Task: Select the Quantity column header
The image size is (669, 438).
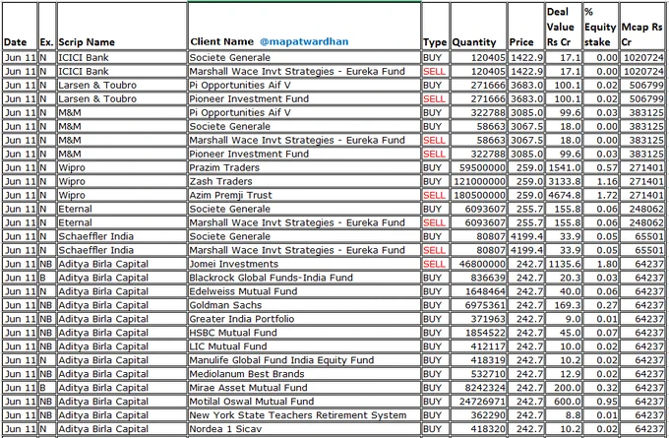Action: pos(478,27)
